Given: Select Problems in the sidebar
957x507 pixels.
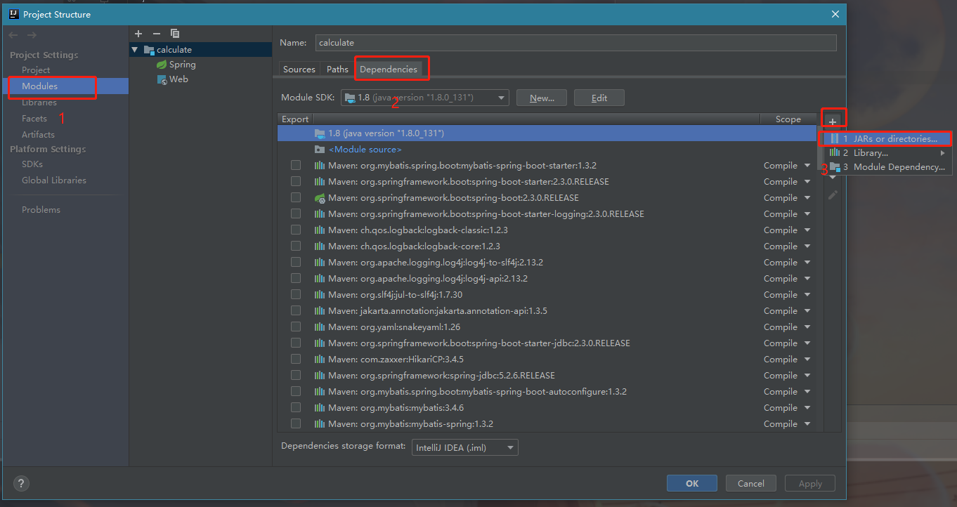Looking at the screenshot, I should [x=41, y=210].
